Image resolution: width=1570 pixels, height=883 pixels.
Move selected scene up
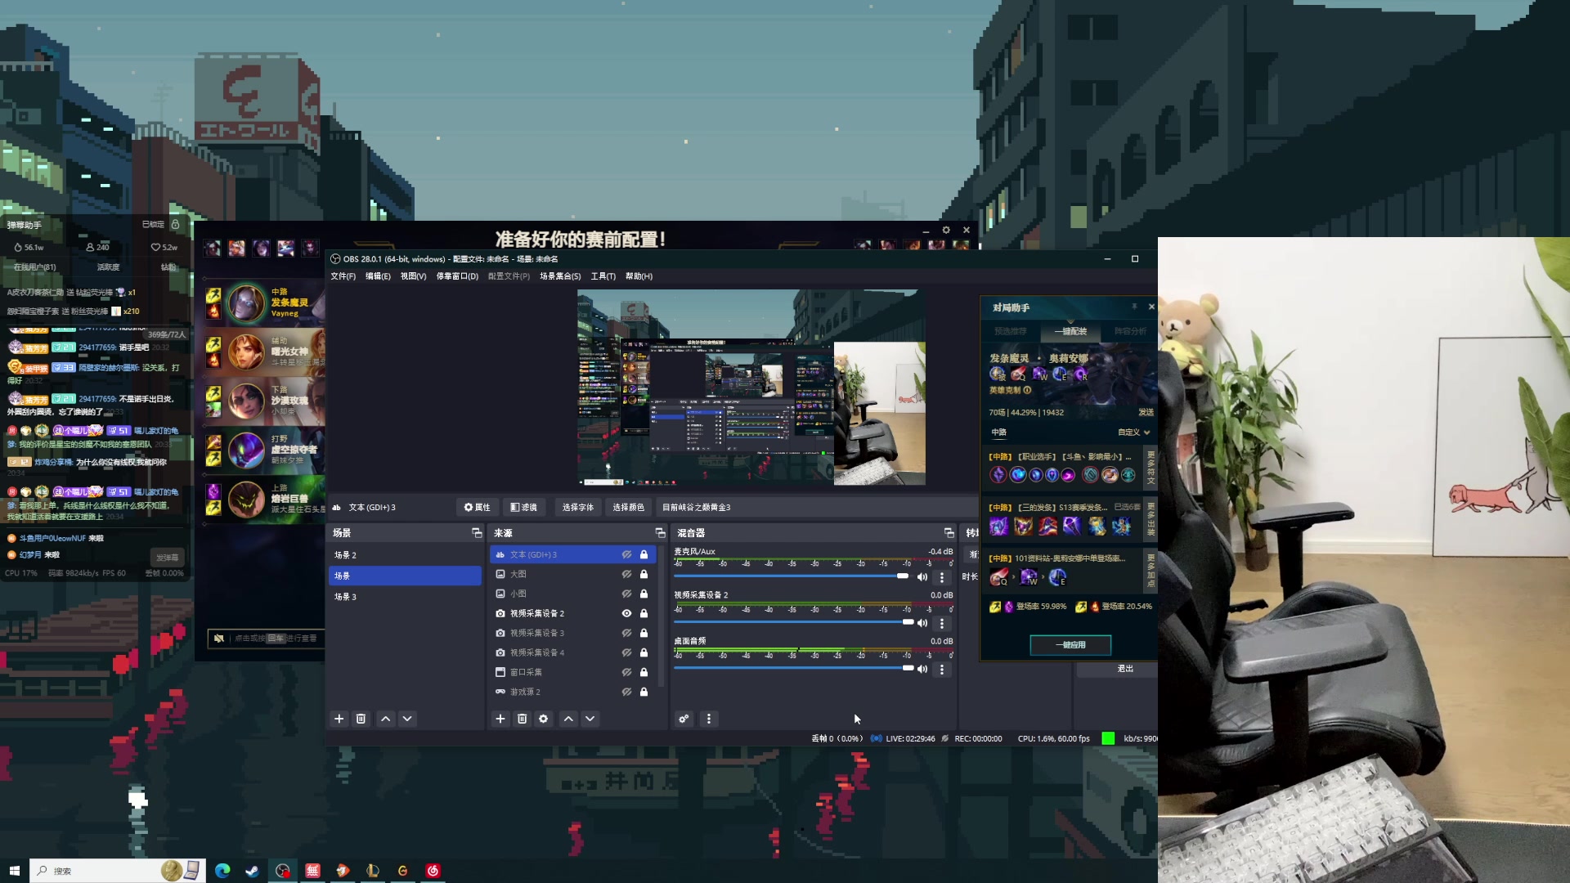[386, 719]
